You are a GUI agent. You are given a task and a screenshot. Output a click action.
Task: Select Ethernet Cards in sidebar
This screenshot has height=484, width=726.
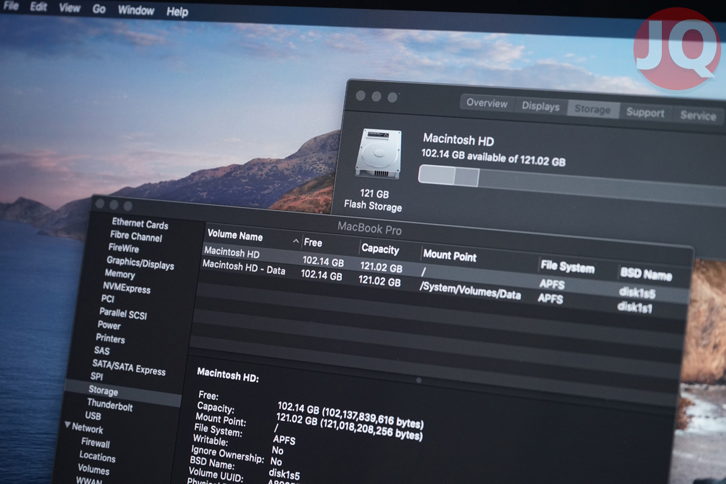[140, 223]
